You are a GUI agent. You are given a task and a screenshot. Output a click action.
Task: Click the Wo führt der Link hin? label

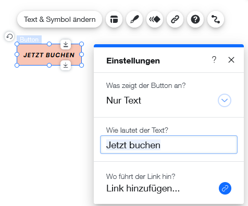tap(141, 176)
